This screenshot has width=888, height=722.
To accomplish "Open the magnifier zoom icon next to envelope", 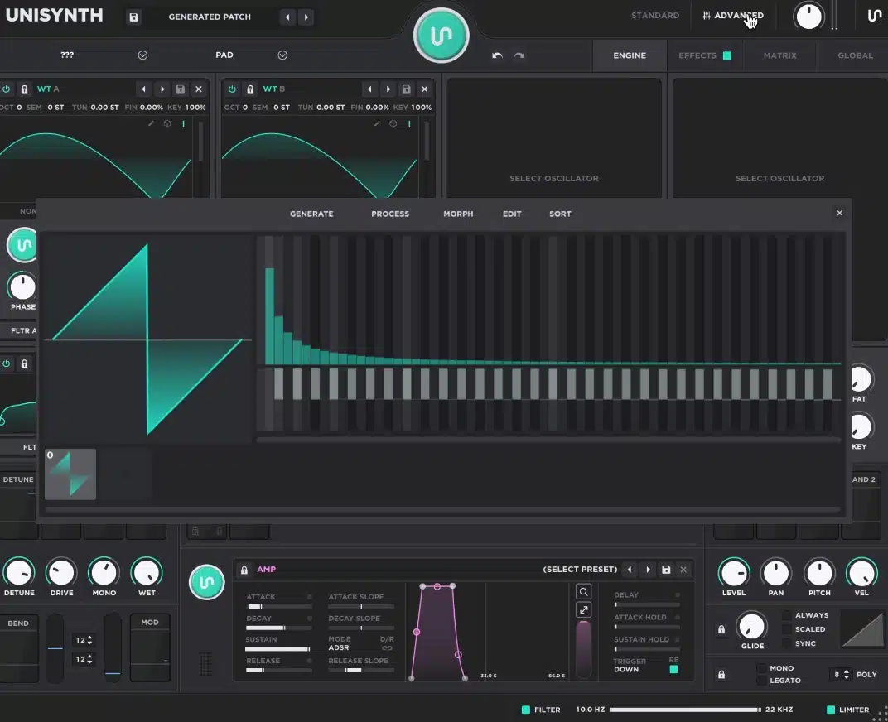I will tap(583, 591).
